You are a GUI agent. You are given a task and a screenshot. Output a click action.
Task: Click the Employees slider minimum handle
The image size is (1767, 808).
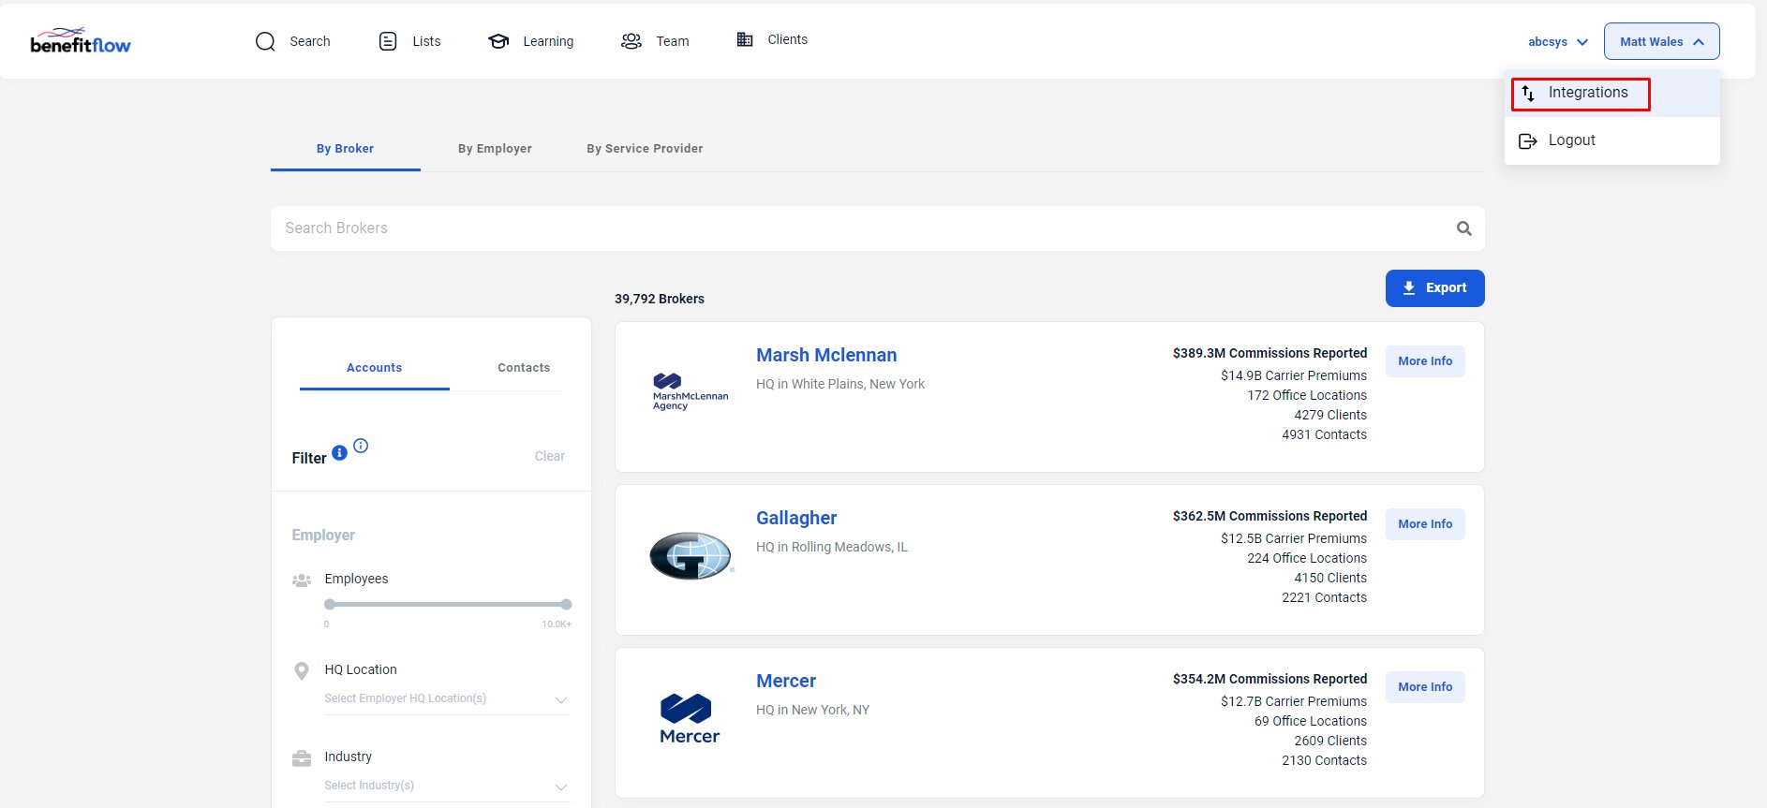330,604
